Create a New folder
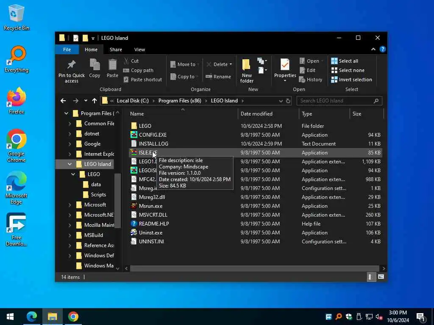Image resolution: width=434 pixels, height=325 pixels. coord(246,71)
